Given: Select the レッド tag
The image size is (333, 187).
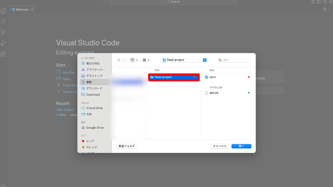Looking at the screenshot, I should [x=94, y=141].
